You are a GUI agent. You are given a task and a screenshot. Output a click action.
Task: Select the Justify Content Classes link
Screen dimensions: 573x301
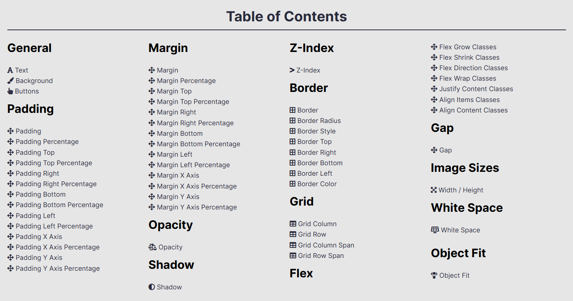point(476,89)
